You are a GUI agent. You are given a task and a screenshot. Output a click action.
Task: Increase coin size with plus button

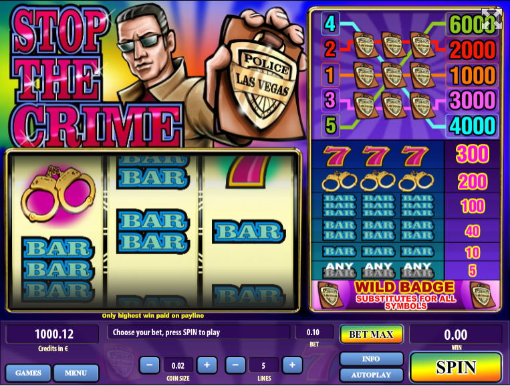207,365
